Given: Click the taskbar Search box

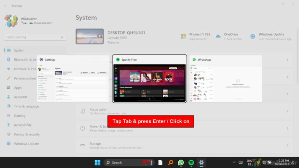Looking at the screenshot, I should [129, 163].
